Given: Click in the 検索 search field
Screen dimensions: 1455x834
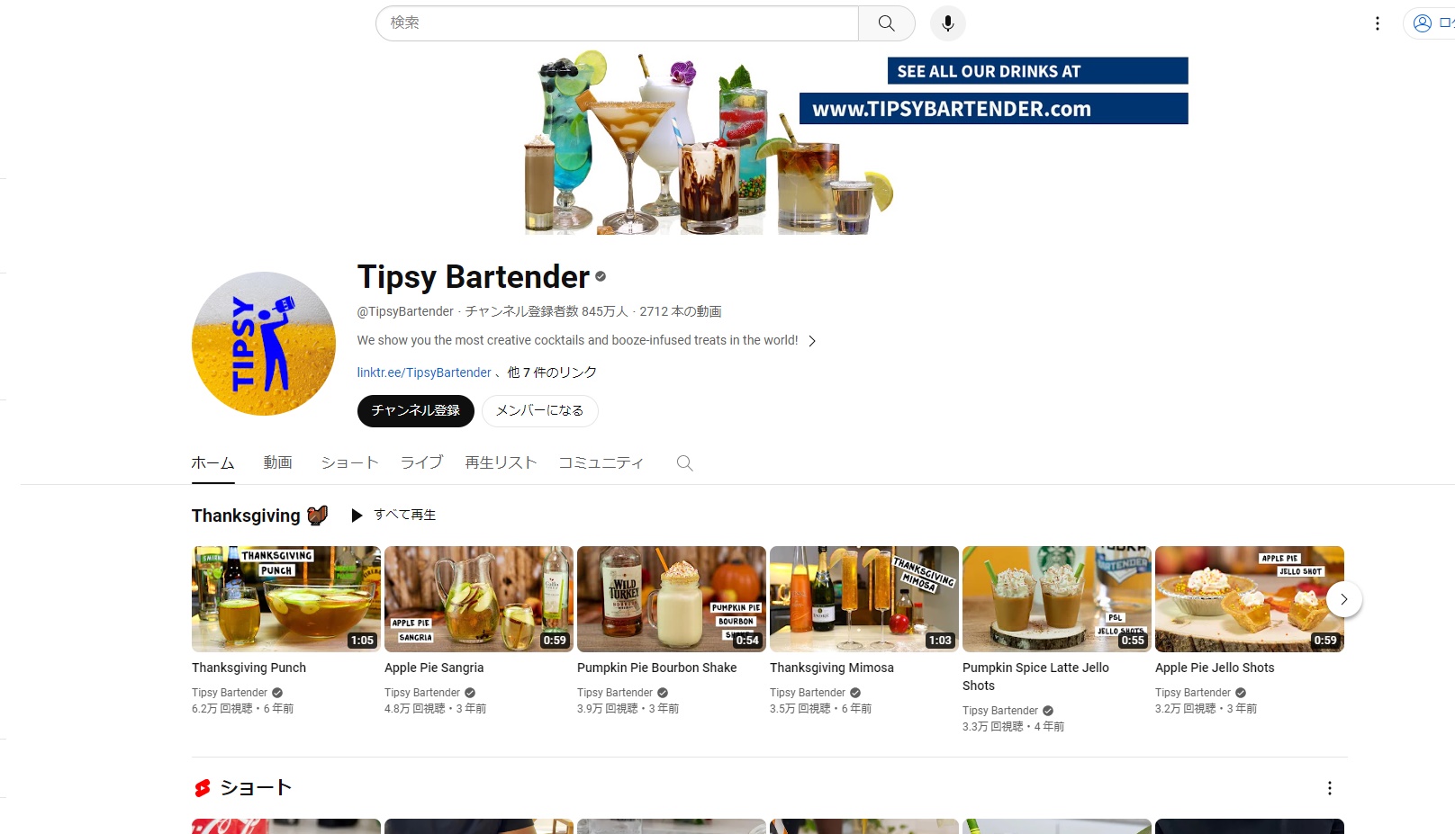Looking at the screenshot, I should (x=618, y=23).
